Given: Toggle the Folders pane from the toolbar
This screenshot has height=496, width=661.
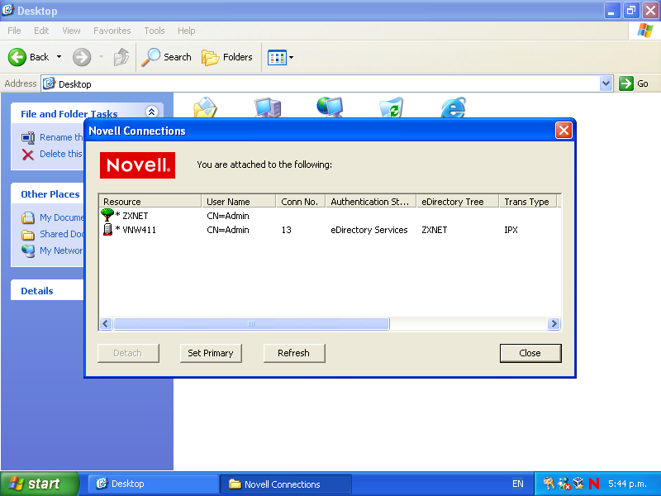Looking at the screenshot, I should (x=226, y=57).
